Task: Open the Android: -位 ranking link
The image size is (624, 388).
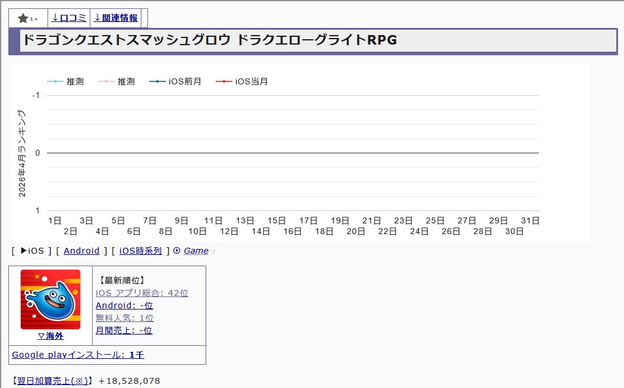Action: (x=124, y=305)
